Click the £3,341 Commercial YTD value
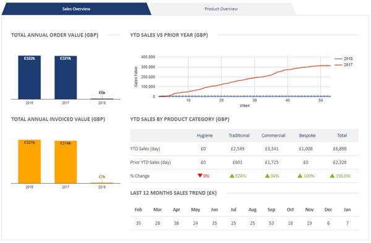Viewport: 371px width, 243px height. pyautogui.click(x=271, y=148)
